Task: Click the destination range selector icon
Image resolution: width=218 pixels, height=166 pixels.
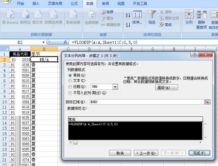Action: pyautogui.click(x=207, y=102)
